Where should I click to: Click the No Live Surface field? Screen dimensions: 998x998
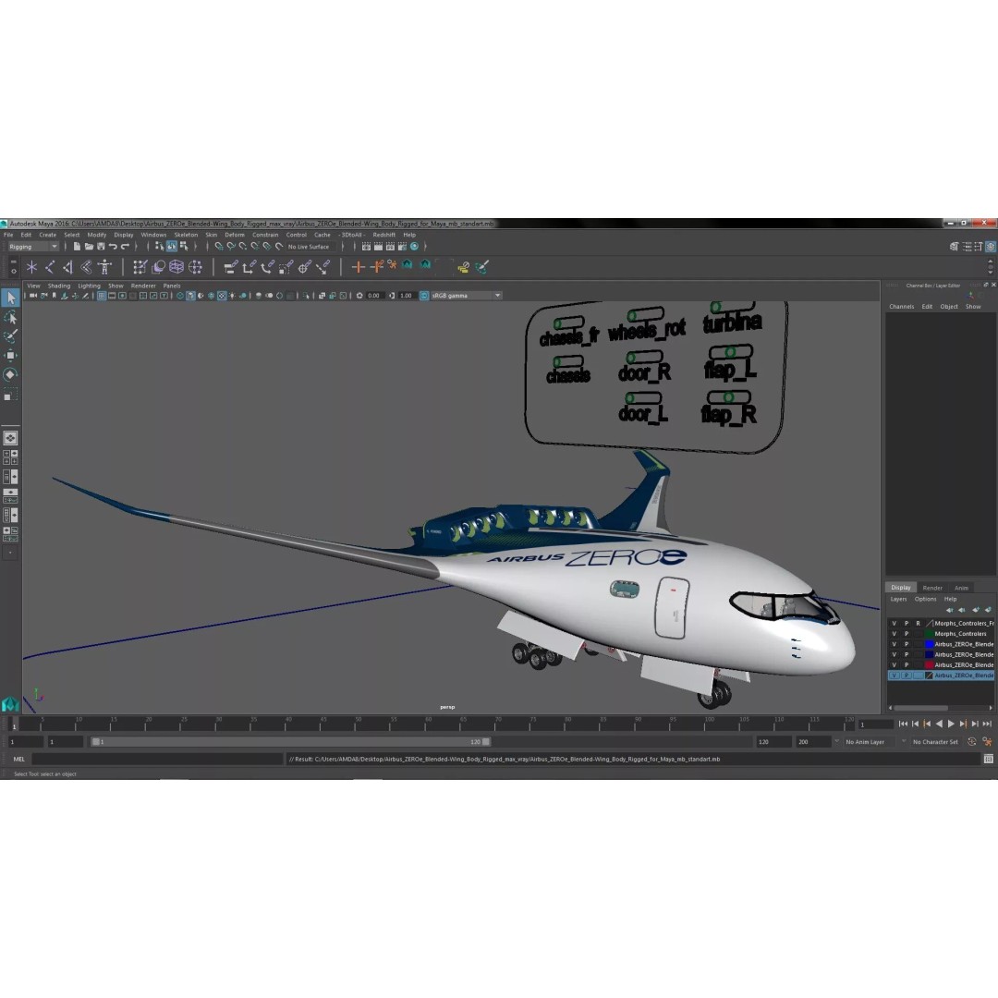pos(310,247)
